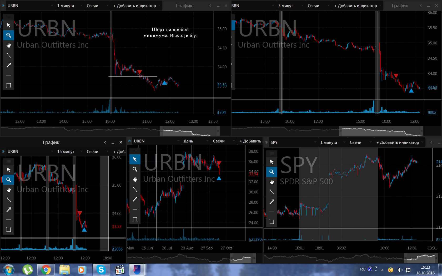Choose the horizontal line tool in 15-minute chart
The width and height of the screenshot is (442, 276).
[x=9, y=220]
